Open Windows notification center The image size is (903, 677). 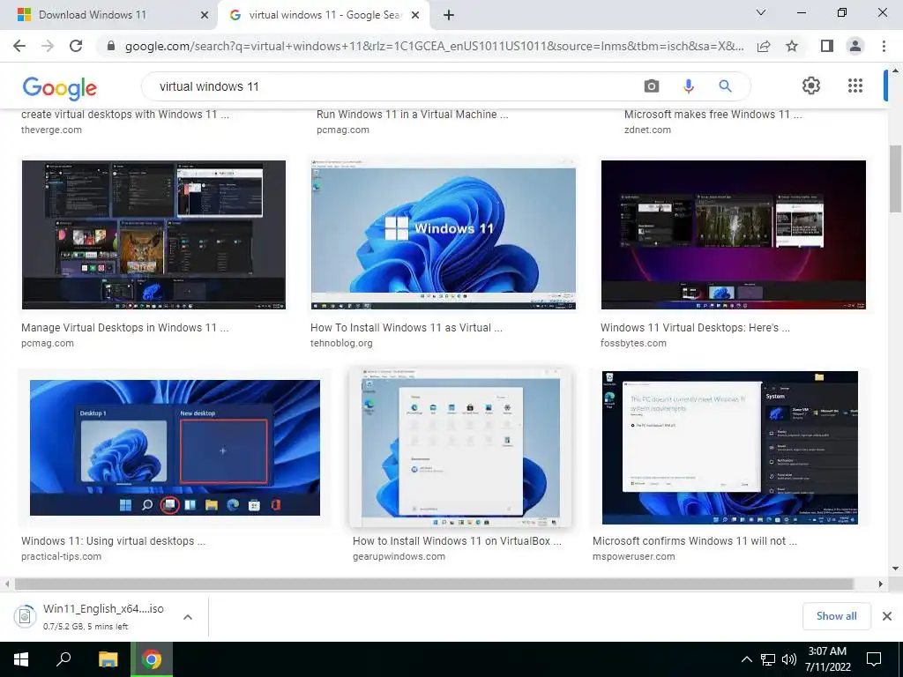[x=874, y=659]
